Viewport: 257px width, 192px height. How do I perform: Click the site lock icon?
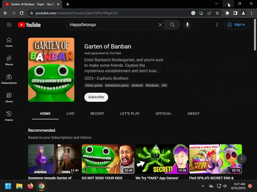point(32,13)
